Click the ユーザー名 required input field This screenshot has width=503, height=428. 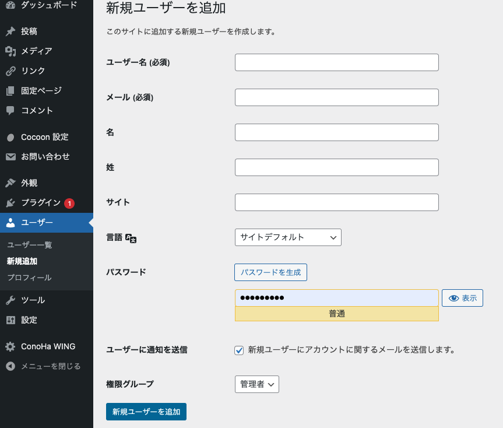click(336, 62)
